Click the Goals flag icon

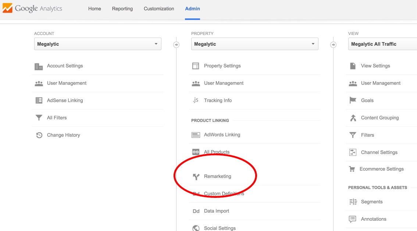pyautogui.click(x=353, y=101)
